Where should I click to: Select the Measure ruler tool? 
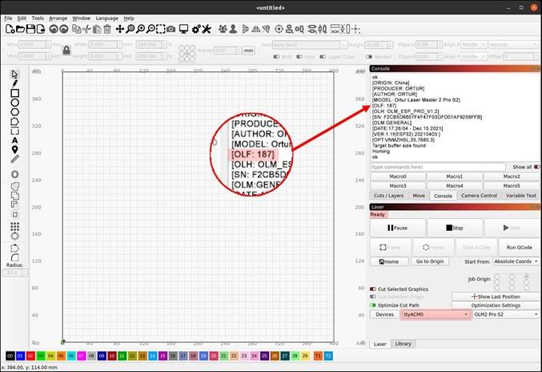coord(14,159)
